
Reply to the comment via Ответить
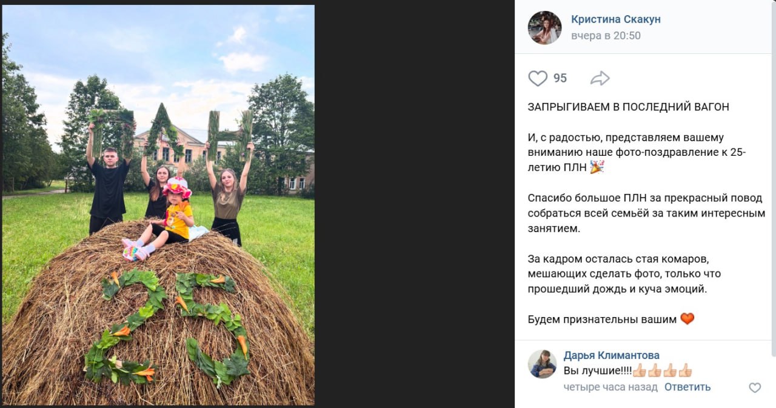687,387
